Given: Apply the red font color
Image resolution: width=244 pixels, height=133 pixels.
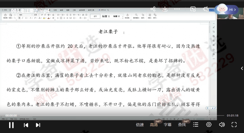Looking at the screenshot, I should (x=48, y=18).
